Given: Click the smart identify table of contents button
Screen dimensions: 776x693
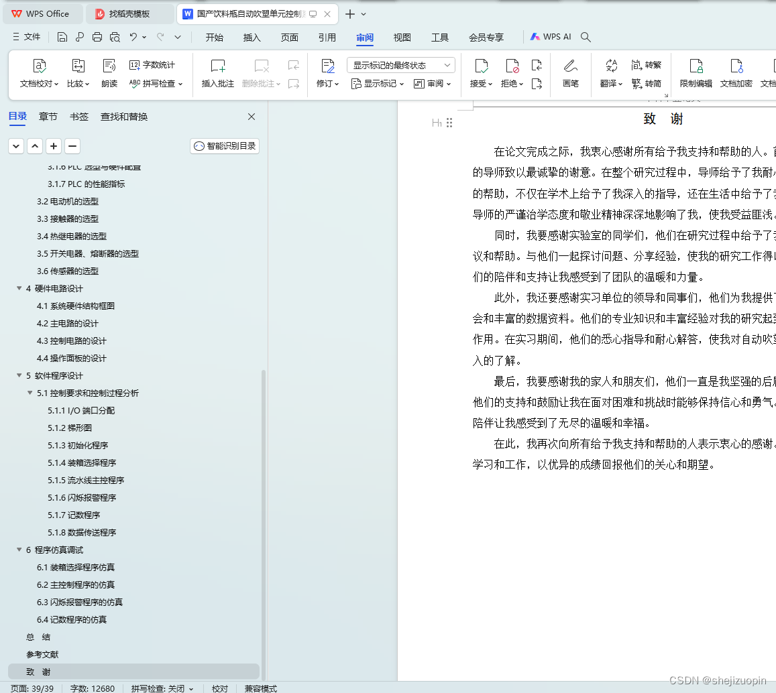Looking at the screenshot, I should tap(225, 146).
